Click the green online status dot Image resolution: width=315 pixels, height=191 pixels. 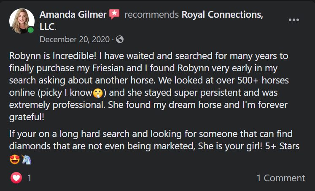[31, 30]
